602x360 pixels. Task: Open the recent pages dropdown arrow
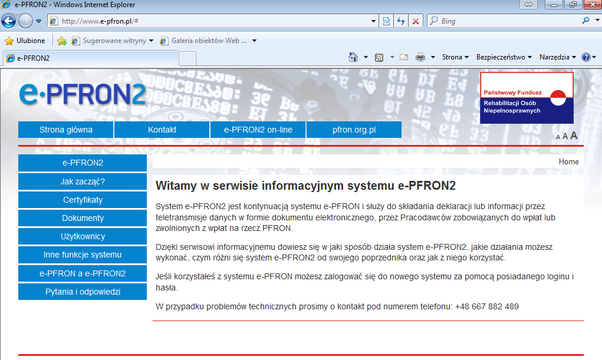[39, 21]
